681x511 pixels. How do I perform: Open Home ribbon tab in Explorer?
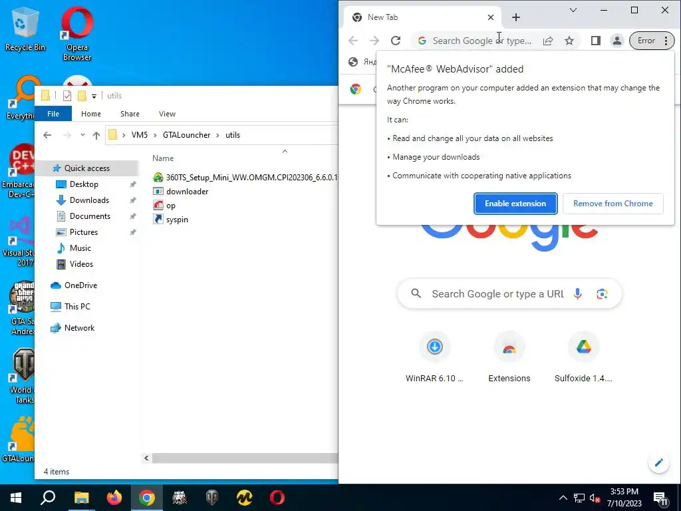[x=90, y=114]
